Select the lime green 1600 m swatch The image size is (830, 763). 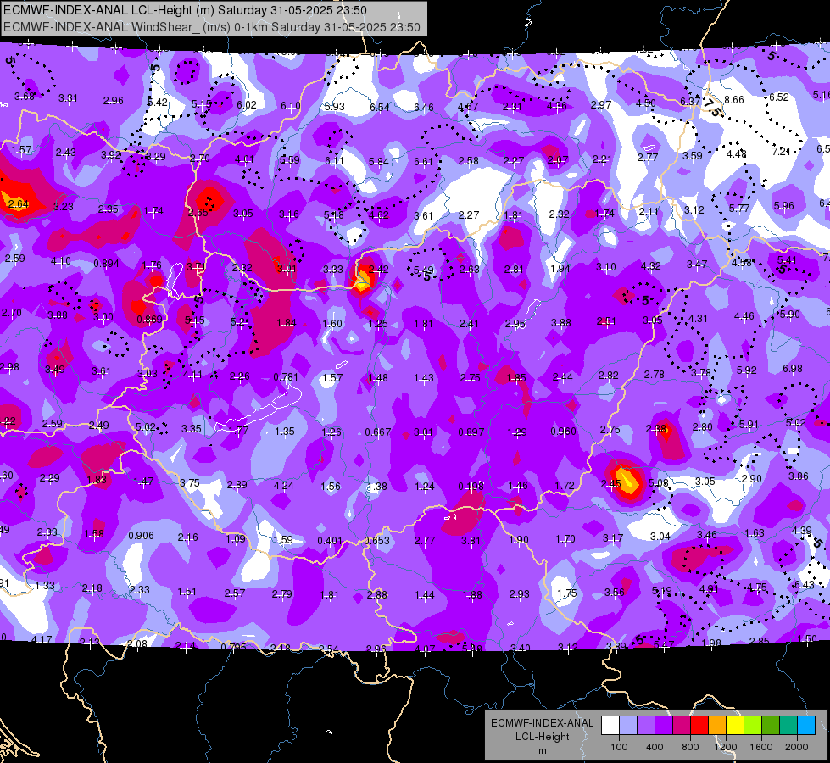(753, 726)
